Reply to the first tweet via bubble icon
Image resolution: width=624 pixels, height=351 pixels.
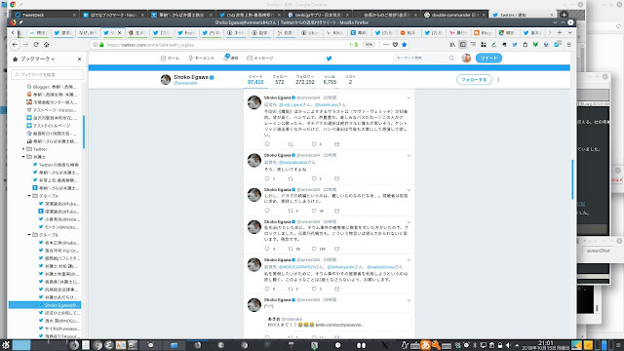click(x=267, y=144)
